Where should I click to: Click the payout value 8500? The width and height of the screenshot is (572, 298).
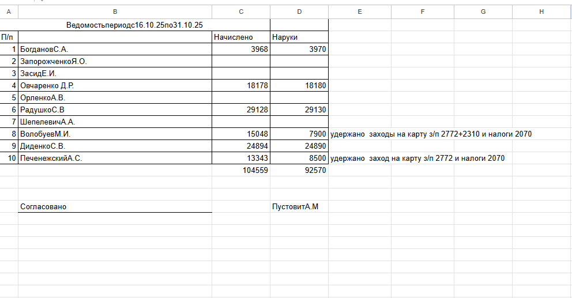299,158
